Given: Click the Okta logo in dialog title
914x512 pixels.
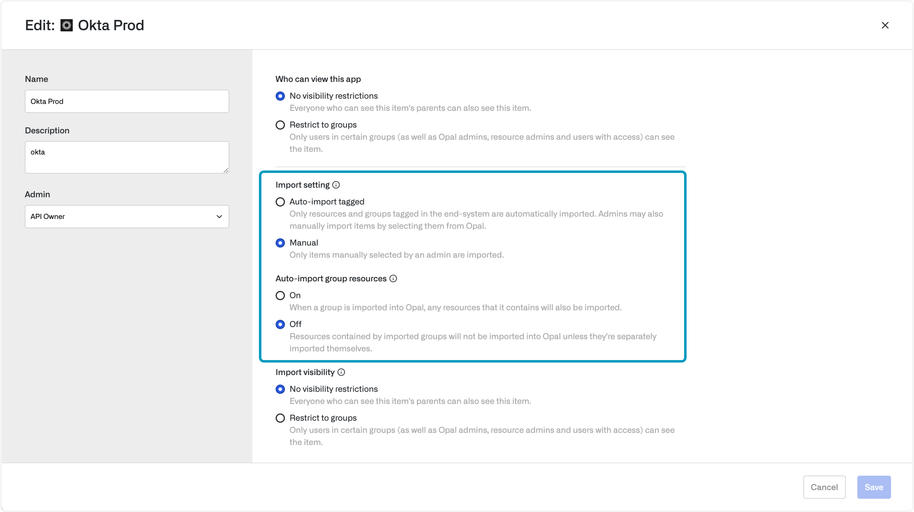Looking at the screenshot, I should click(x=66, y=26).
